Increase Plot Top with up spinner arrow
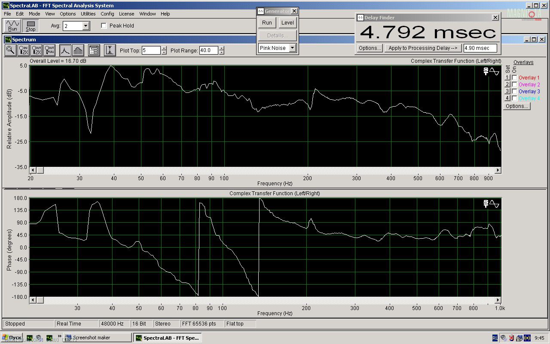The width and height of the screenshot is (550, 344). click(x=164, y=49)
